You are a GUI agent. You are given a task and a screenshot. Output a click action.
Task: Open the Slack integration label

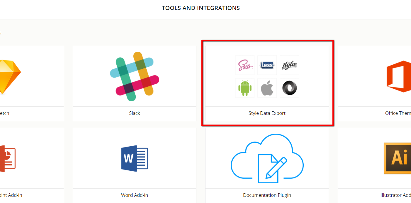(x=135, y=113)
